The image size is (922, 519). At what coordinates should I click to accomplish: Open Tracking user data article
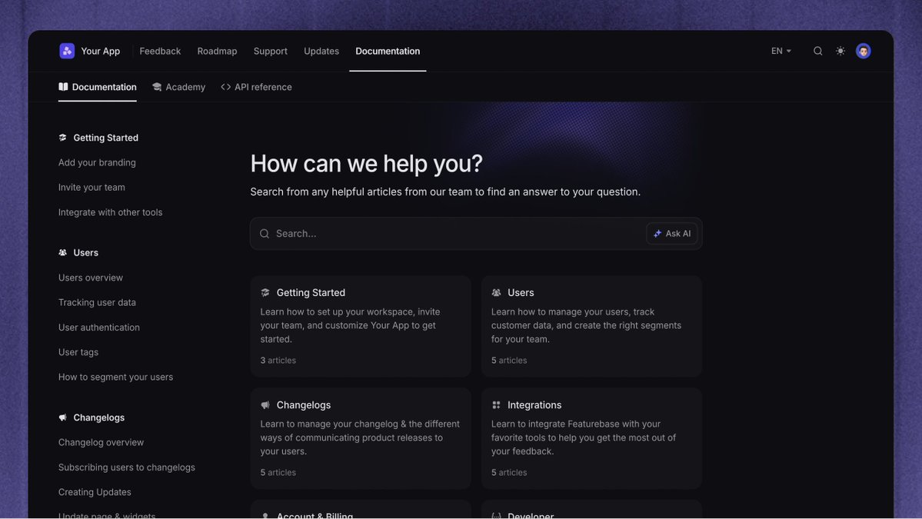(97, 302)
